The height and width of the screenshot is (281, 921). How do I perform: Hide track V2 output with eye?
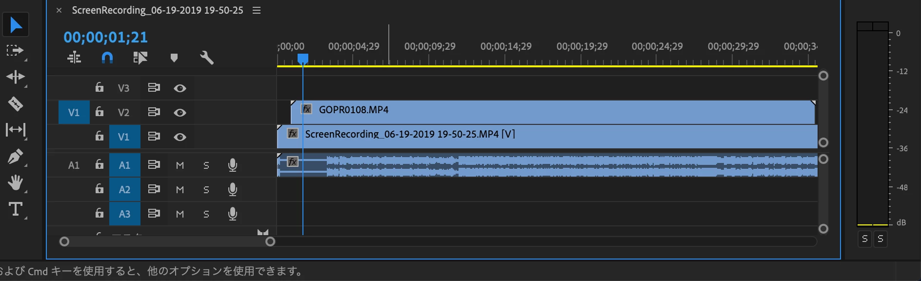[x=180, y=113]
